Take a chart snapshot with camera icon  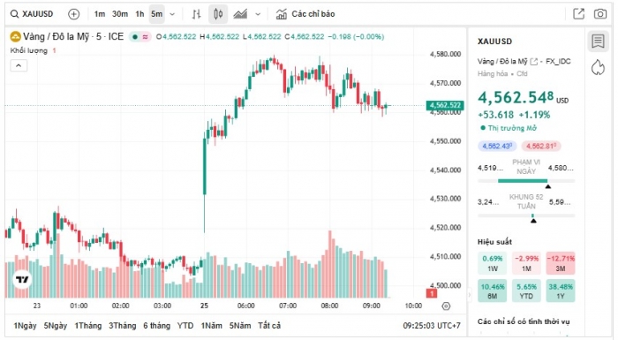(600, 14)
